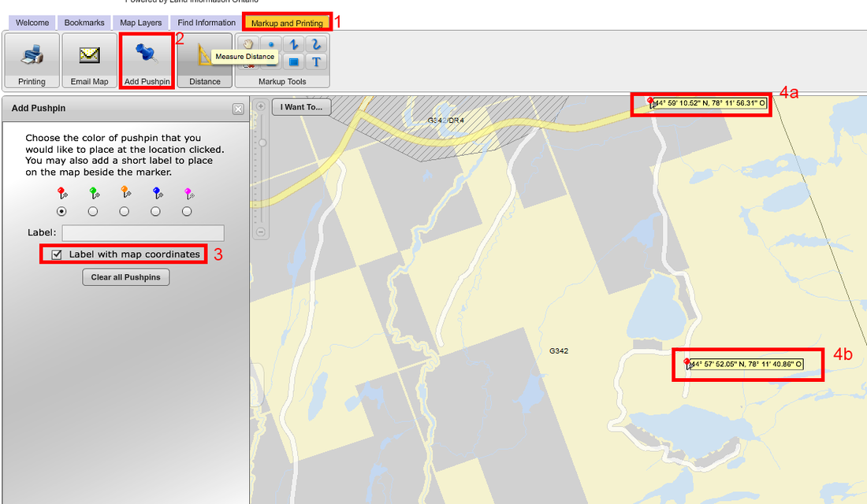Zoom in with the plus button
This screenshot has height=504, width=867.
[261, 106]
